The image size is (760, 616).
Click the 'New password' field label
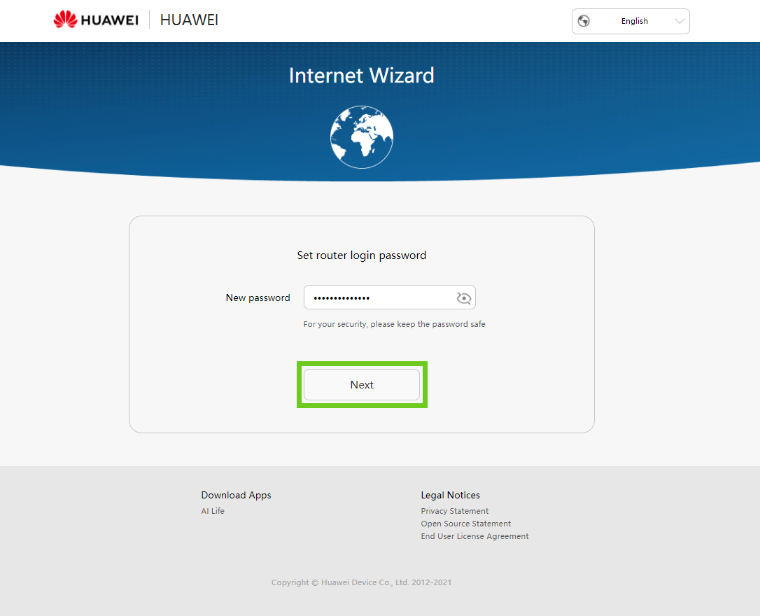pos(258,297)
